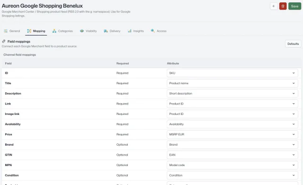The width and height of the screenshot is (303, 185).
Task: Switch to the Access tab
Action: click(x=159, y=31)
